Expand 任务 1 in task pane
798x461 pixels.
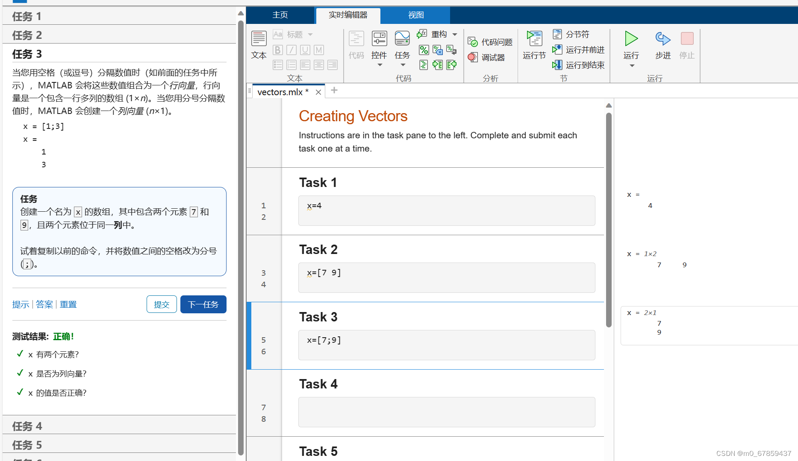point(119,16)
